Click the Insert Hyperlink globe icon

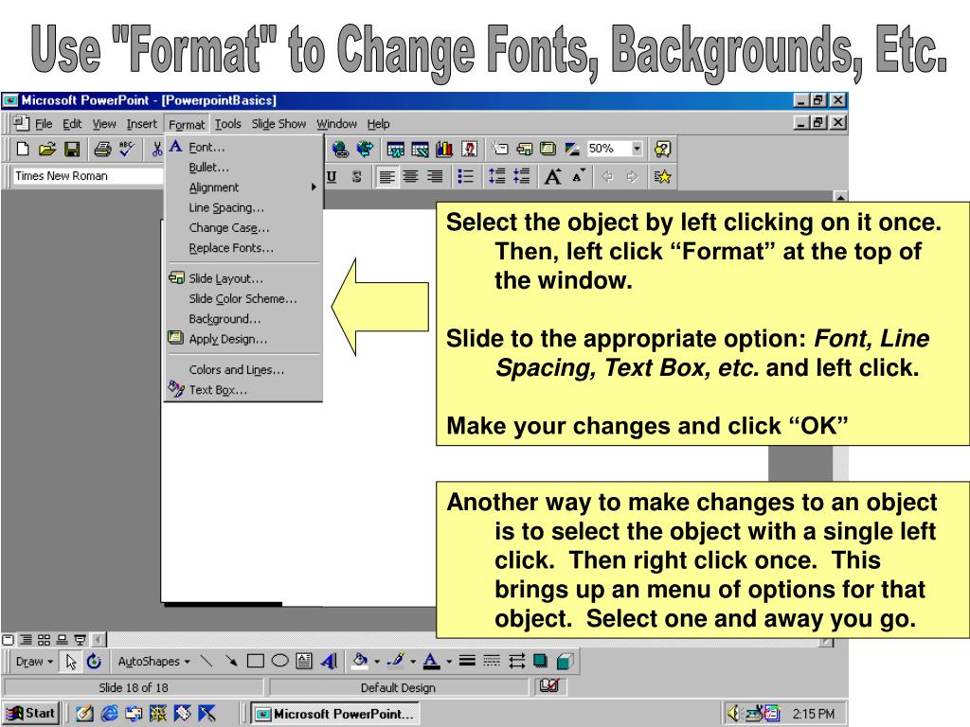pos(340,149)
